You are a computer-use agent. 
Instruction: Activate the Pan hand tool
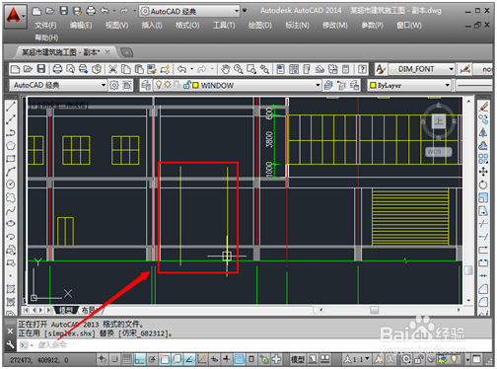[225, 69]
